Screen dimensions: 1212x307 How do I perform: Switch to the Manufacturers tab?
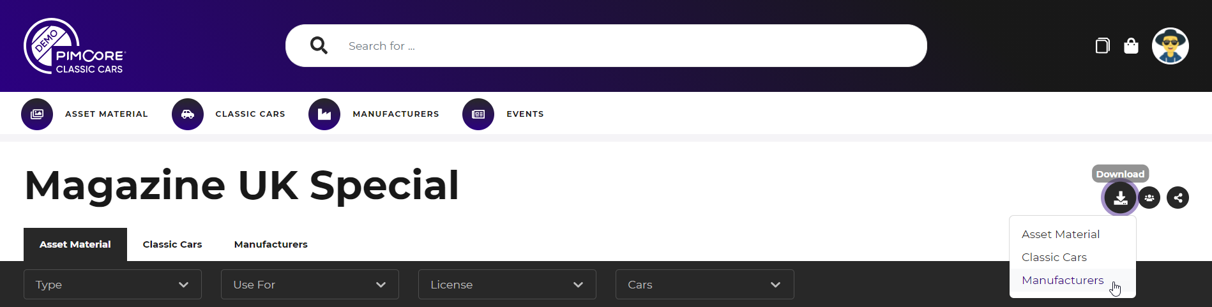(271, 244)
